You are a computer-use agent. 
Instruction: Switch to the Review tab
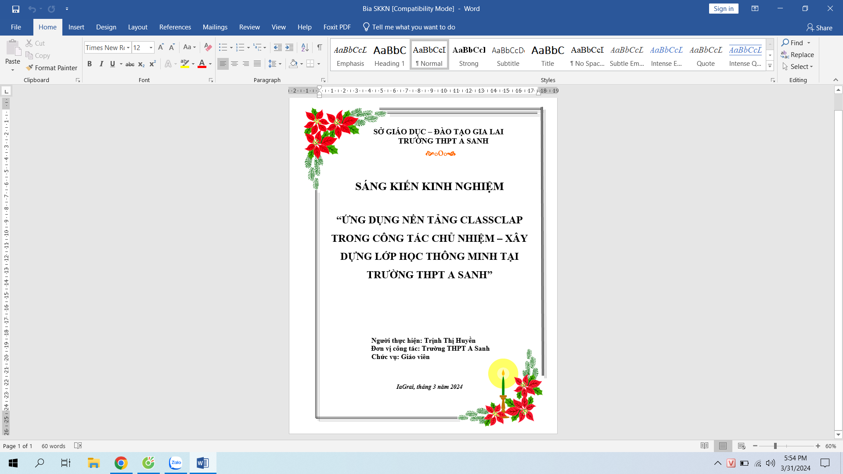point(249,27)
